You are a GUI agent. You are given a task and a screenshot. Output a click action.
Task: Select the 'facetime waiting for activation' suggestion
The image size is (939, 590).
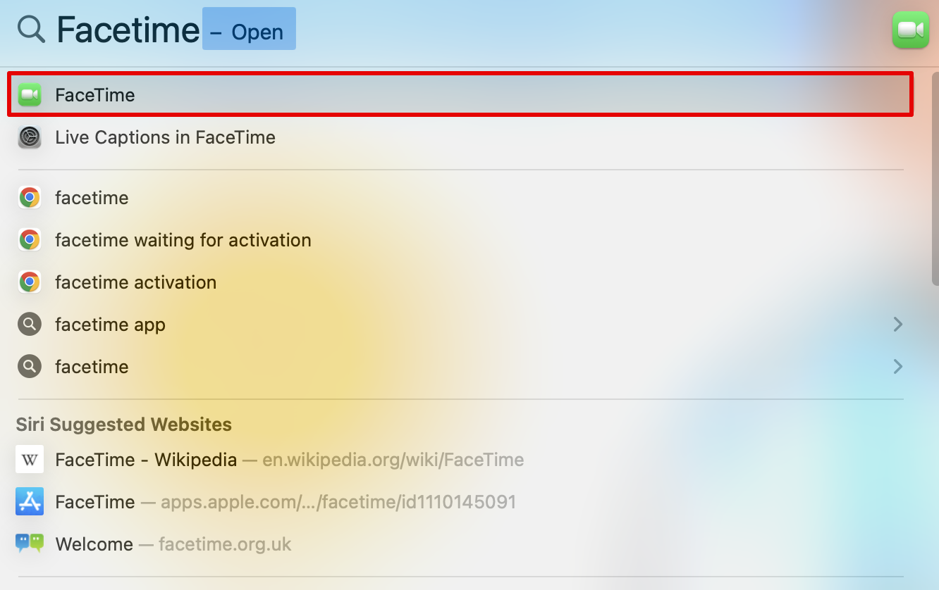460,240
